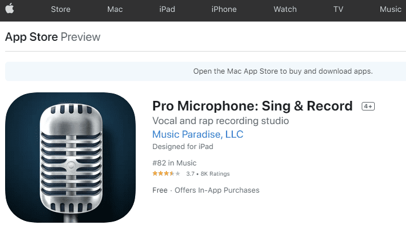Click the Designed for iPad label
This screenshot has width=406, height=238.
point(183,147)
